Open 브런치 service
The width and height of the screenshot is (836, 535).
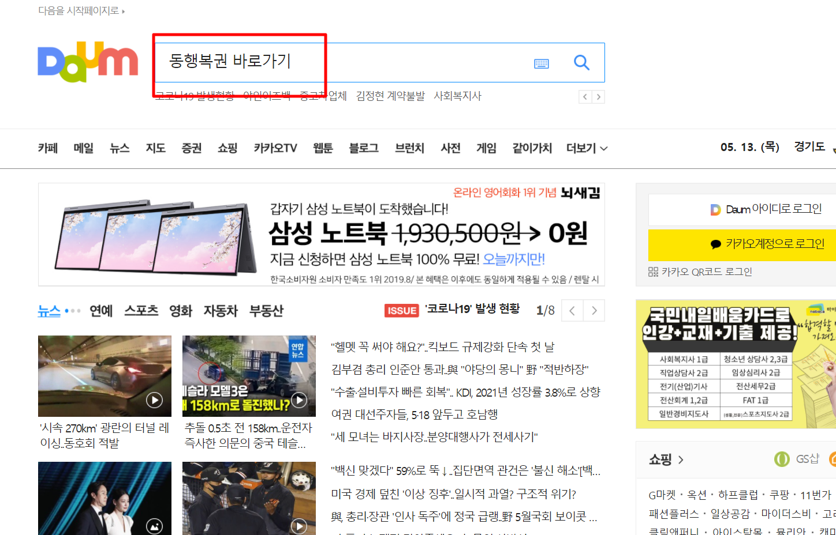tap(410, 148)
